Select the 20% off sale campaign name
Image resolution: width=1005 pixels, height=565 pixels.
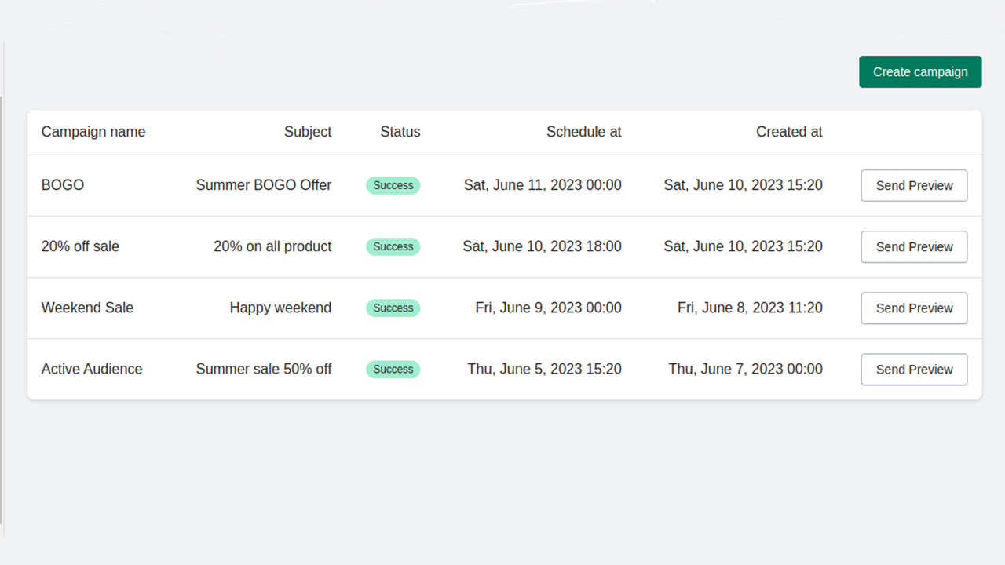coord(80,246)
